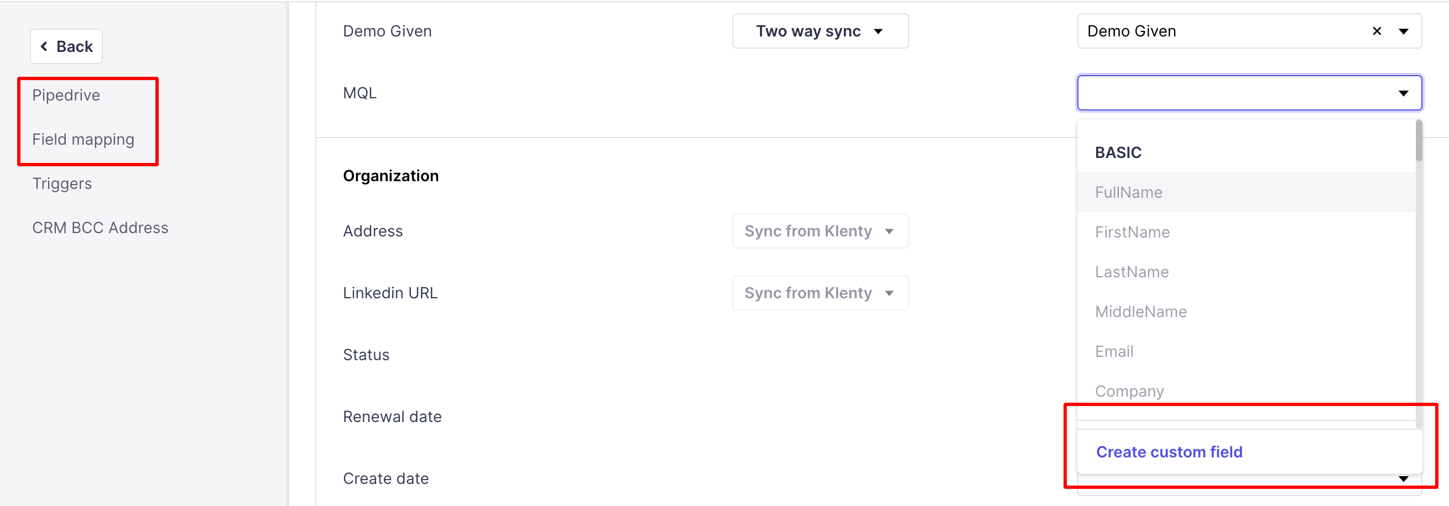Select Company in the BASIC list
This screenshot has height=506, width=1449.
1129,392
